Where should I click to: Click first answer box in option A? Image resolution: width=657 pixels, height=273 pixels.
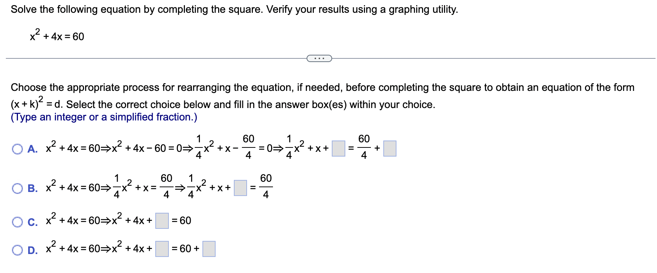click(338, 149)
